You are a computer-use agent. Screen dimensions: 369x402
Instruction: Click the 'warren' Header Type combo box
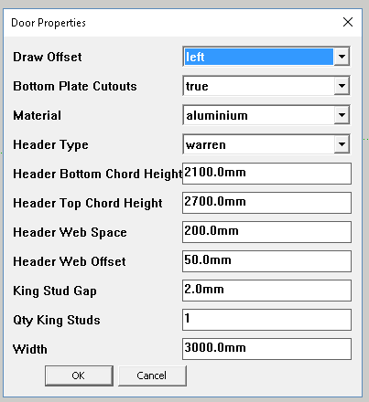click(266, 144)
